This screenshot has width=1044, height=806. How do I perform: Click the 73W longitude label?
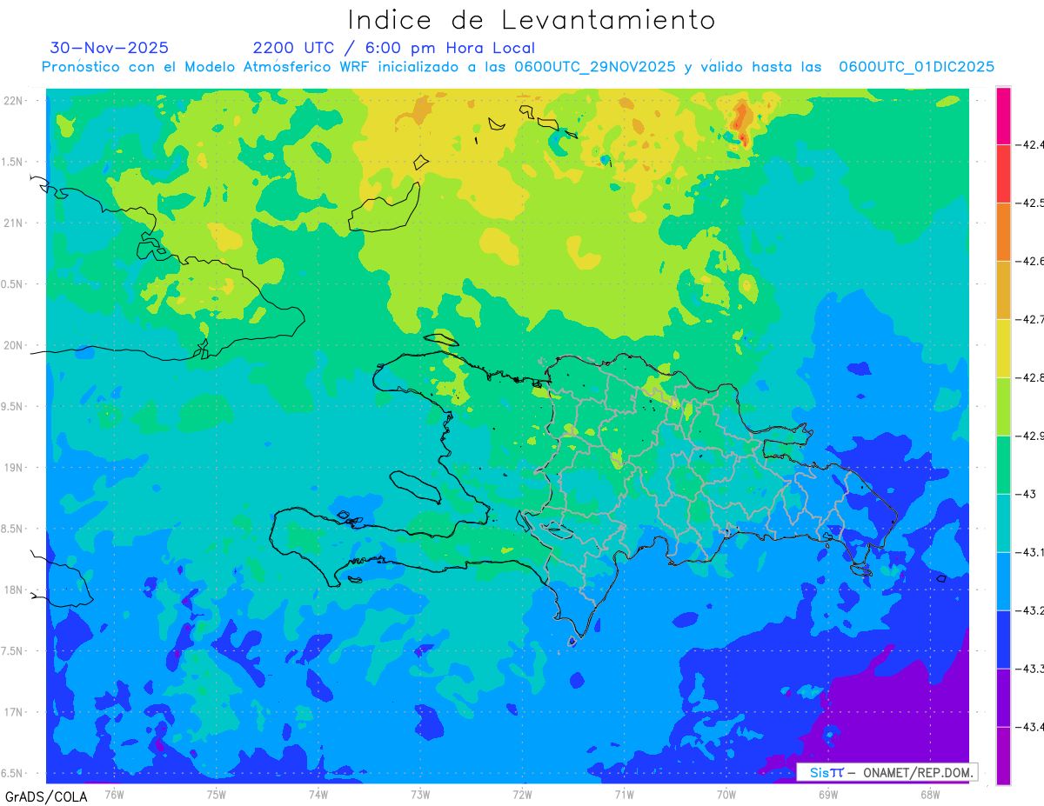(x=420, y=794)
